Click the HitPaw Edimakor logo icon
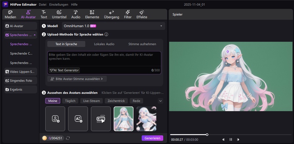 (x=5, y=4)
